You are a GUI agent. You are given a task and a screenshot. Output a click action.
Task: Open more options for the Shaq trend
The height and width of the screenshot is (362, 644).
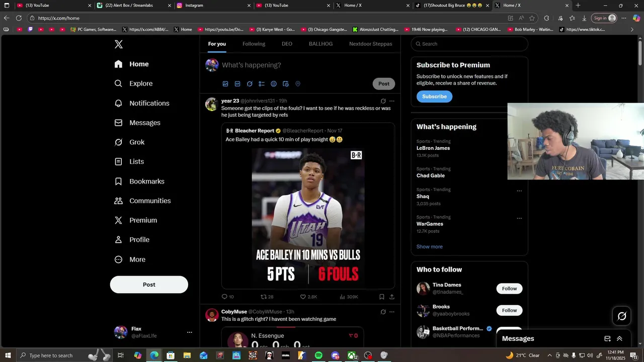click(x=519, y=191)
